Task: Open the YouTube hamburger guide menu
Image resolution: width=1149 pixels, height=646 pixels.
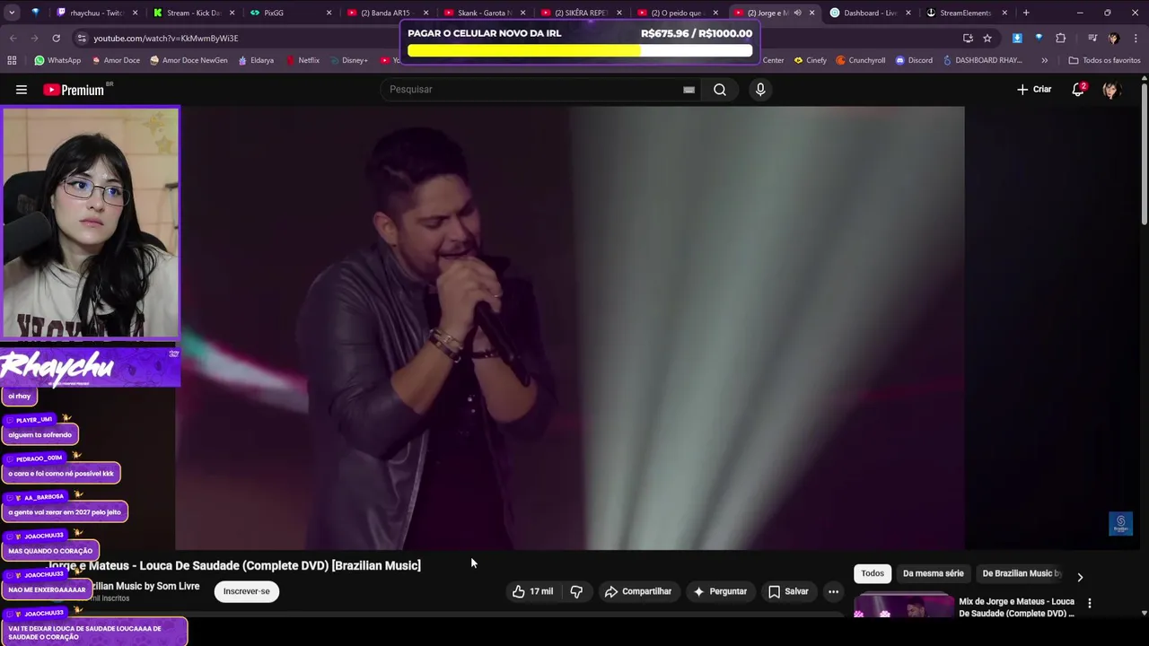Action: [22, 90]
